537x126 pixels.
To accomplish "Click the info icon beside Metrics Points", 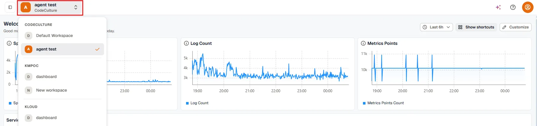I will (x=363, y=43).
